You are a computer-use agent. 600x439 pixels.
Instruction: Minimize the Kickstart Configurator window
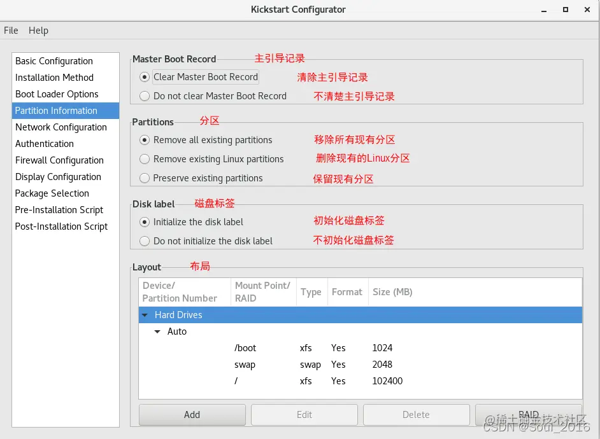[x=544, y=10]
